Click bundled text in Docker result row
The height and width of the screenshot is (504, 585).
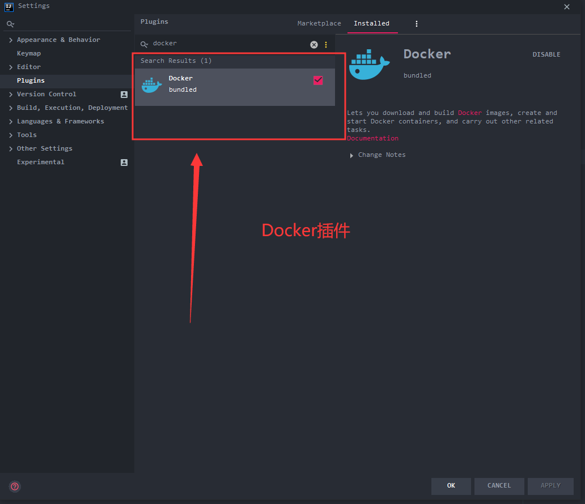coord(183,90)
